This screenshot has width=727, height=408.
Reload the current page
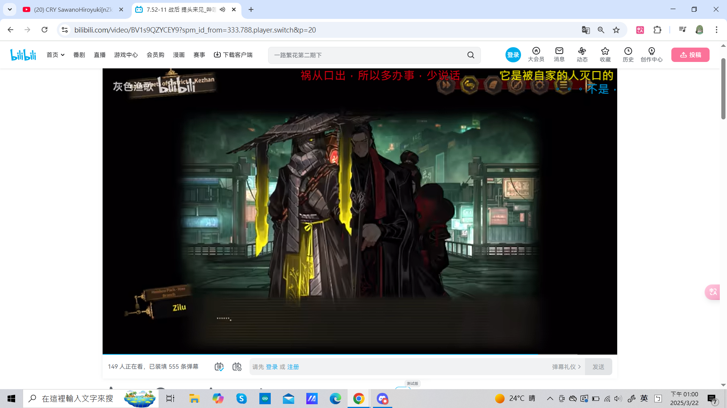(x=44, y=30)
